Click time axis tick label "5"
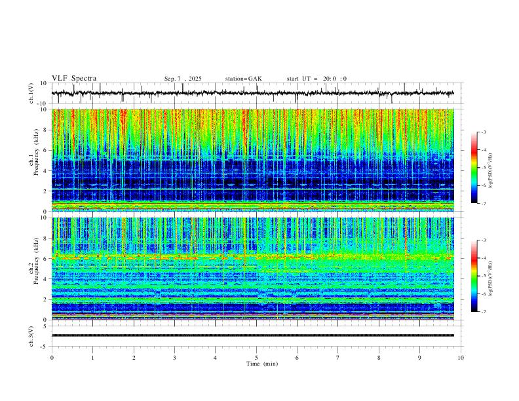 [x=256, y=358]
